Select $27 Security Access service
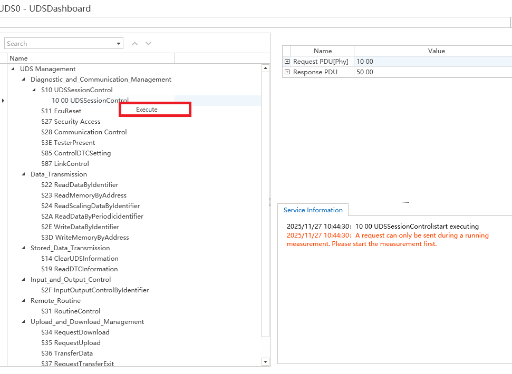This screenshot has height=374, width=512. coord(71,122)
